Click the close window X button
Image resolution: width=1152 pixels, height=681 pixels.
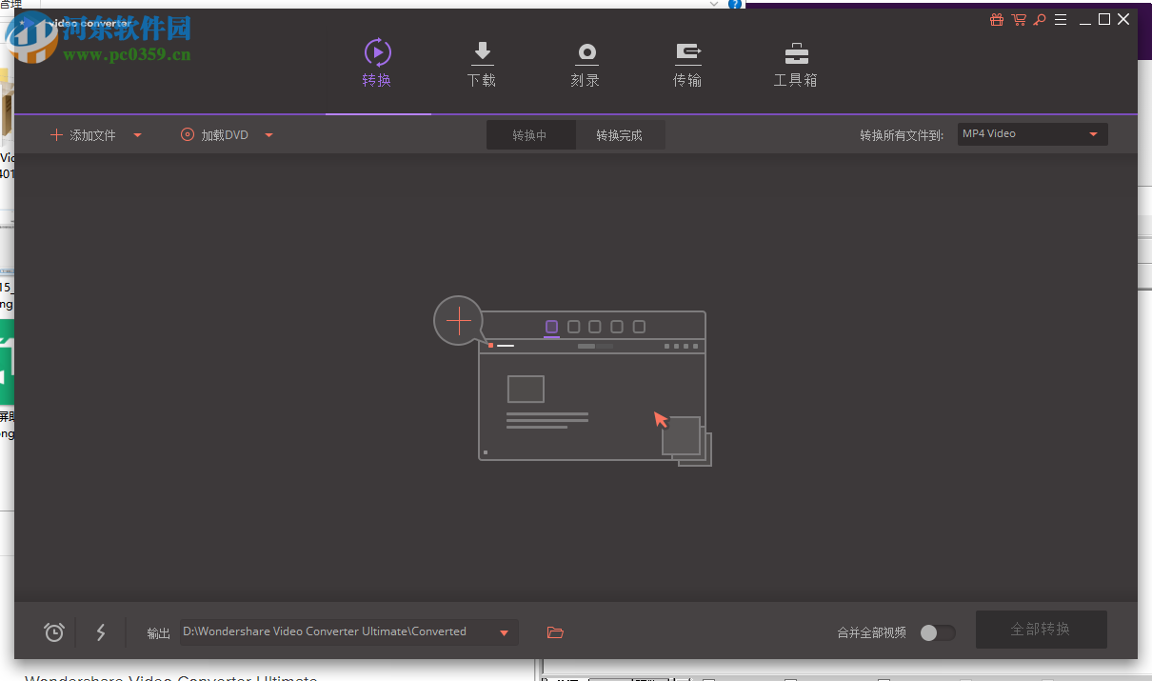1123,19
